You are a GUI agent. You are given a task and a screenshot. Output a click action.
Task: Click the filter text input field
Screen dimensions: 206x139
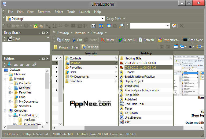tap(148, 26)
